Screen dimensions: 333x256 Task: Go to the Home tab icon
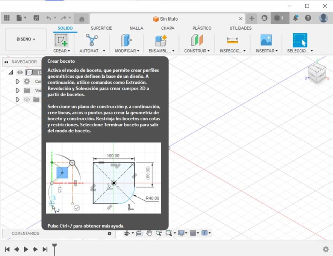coord(82,19)
